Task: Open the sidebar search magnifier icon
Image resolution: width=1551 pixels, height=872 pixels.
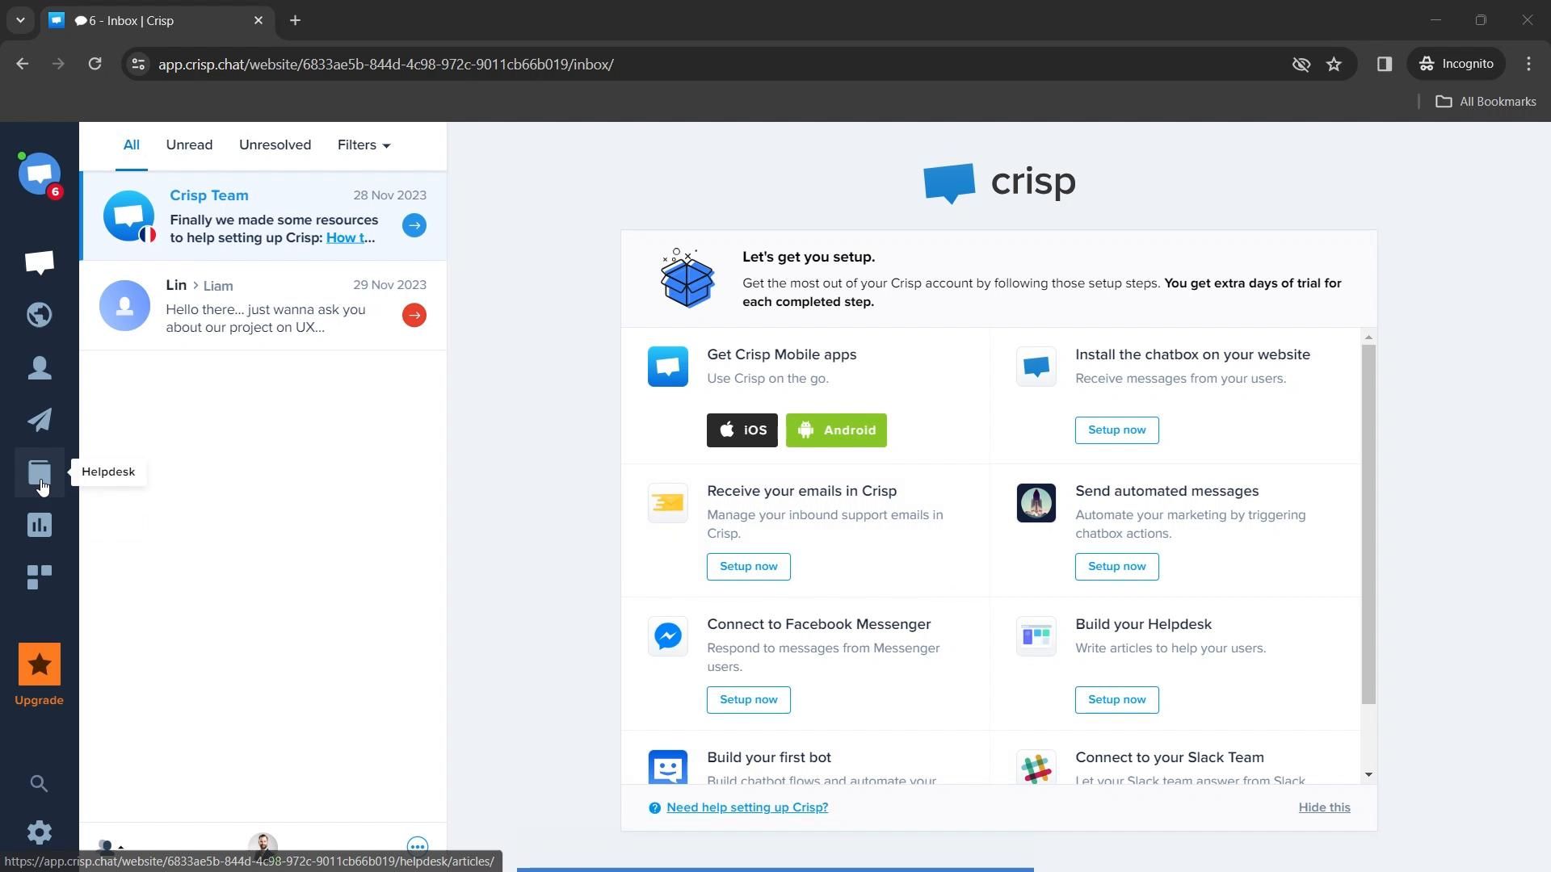Action: click(39, 783)
